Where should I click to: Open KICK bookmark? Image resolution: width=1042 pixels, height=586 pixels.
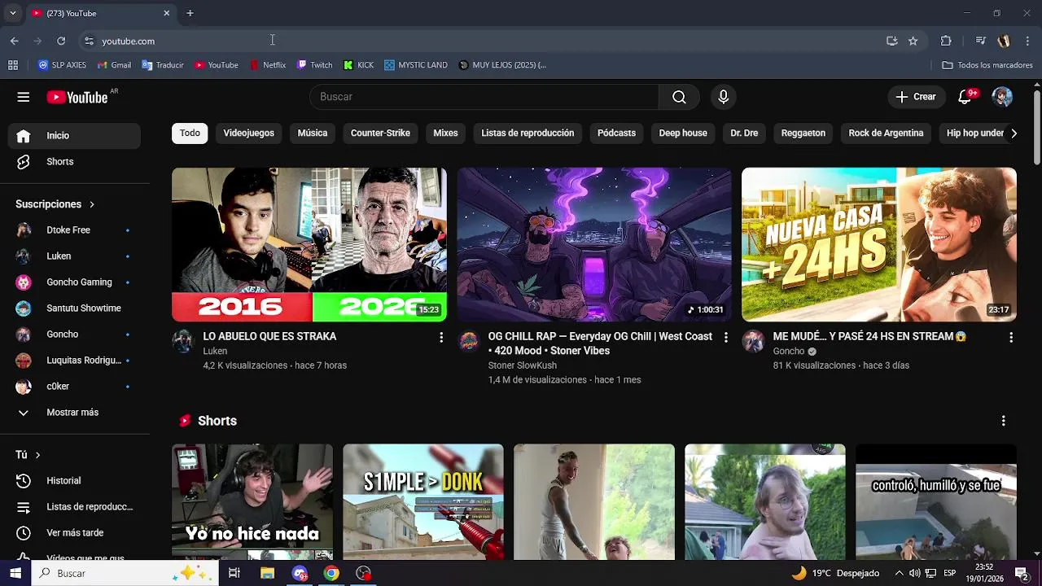click(x=359, y=65)
